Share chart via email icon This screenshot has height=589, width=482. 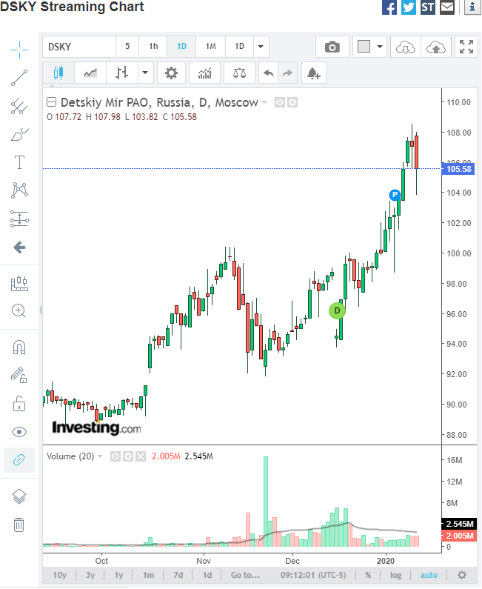(447, 7)
